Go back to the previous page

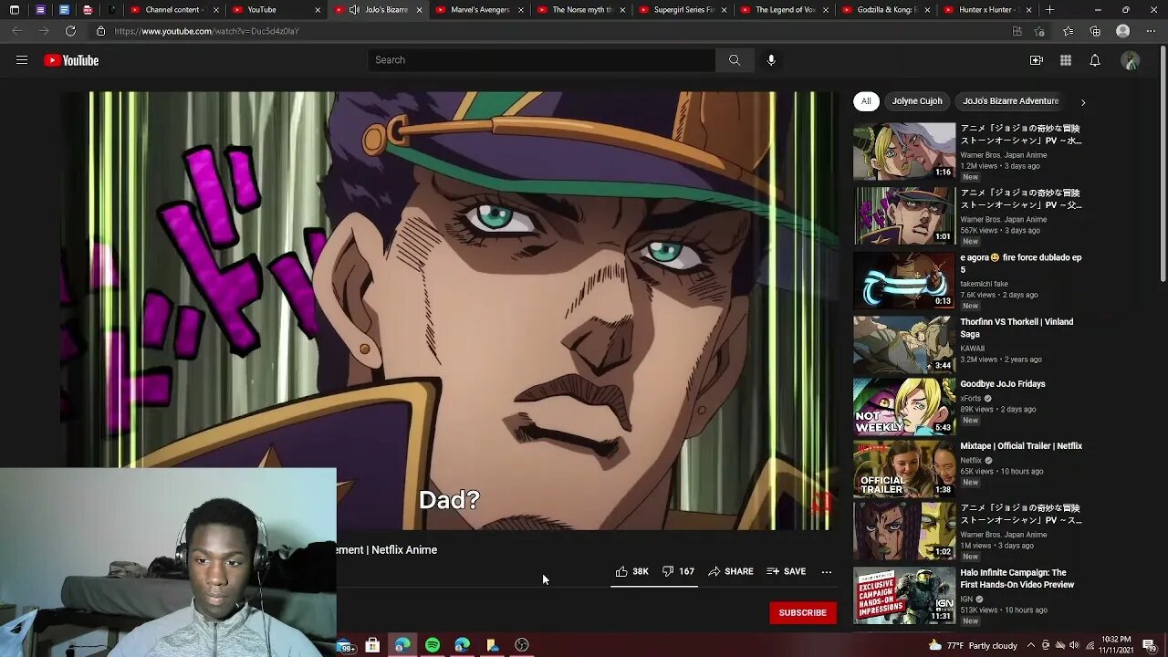[16, 31]
